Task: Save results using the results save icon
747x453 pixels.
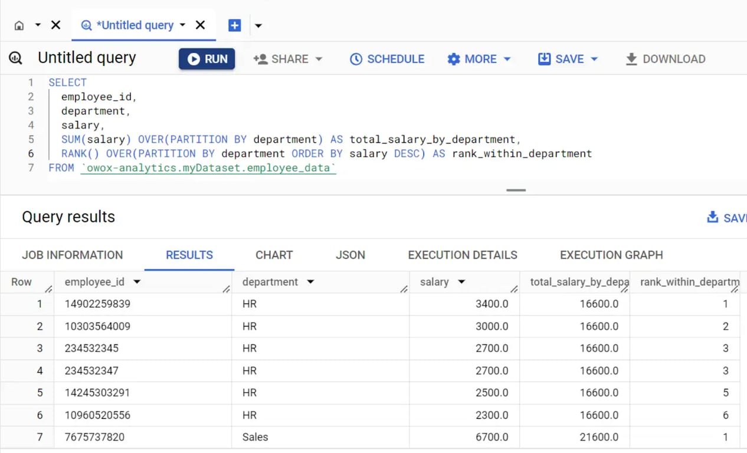Action: tap(713, 217)
